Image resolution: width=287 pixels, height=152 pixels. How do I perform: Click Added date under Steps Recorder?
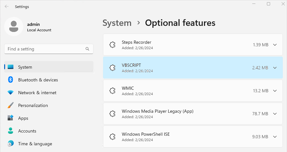(137, 48)
